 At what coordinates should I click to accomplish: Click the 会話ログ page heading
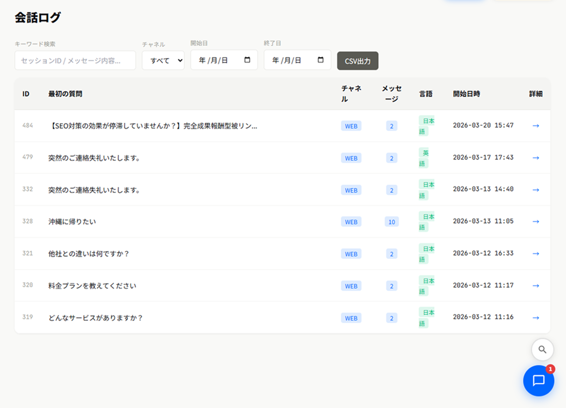[x=37, y=18]
